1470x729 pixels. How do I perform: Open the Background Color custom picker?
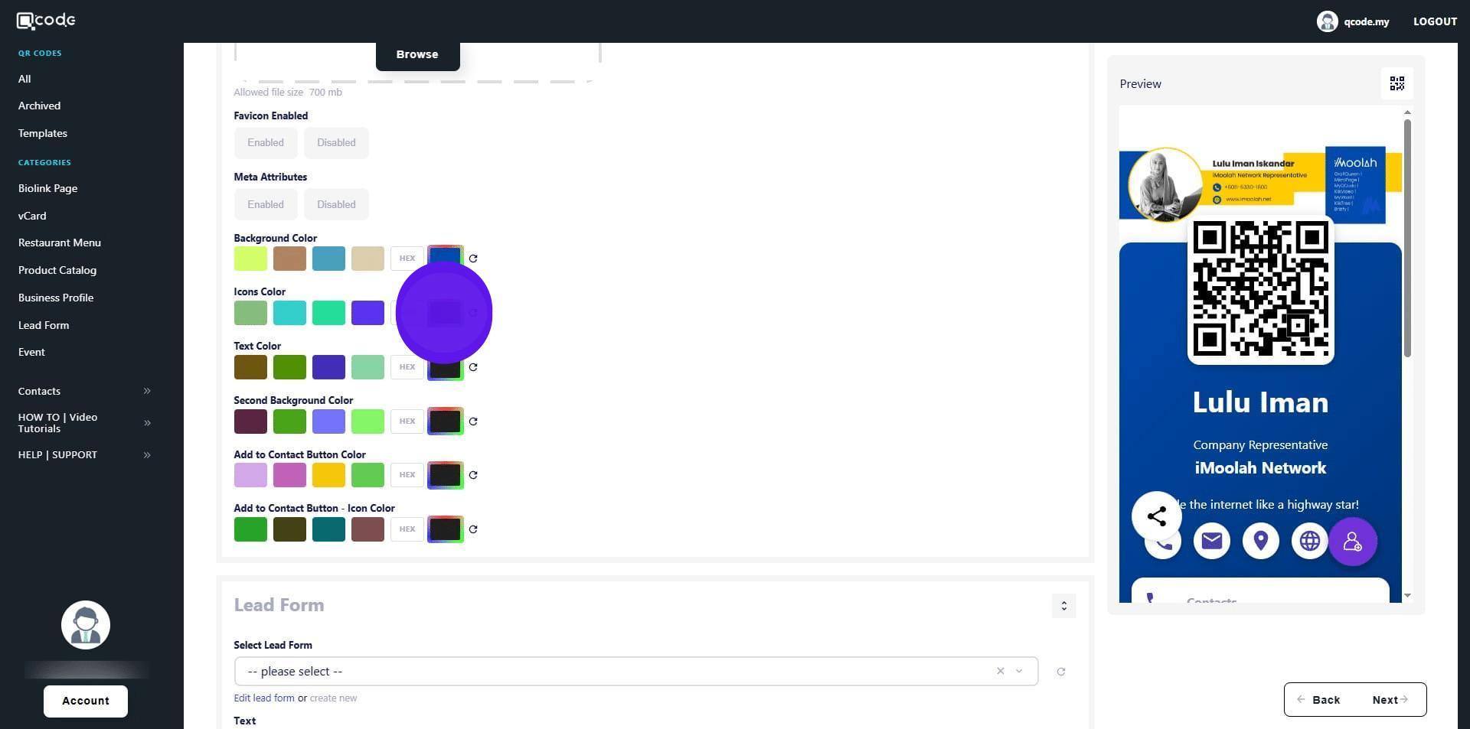click(446, 255)
